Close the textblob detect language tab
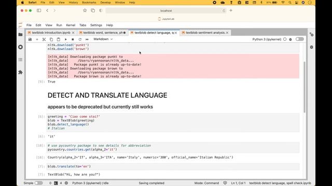 click(x=176, y=33)
